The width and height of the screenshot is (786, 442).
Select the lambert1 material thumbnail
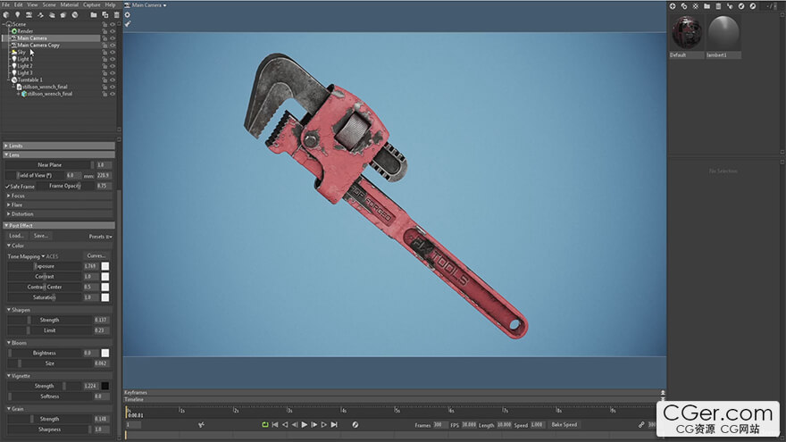pos(724,36)
